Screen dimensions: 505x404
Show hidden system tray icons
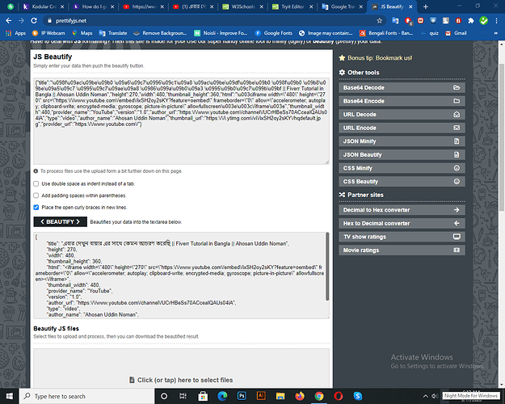(x=426, y=396)
